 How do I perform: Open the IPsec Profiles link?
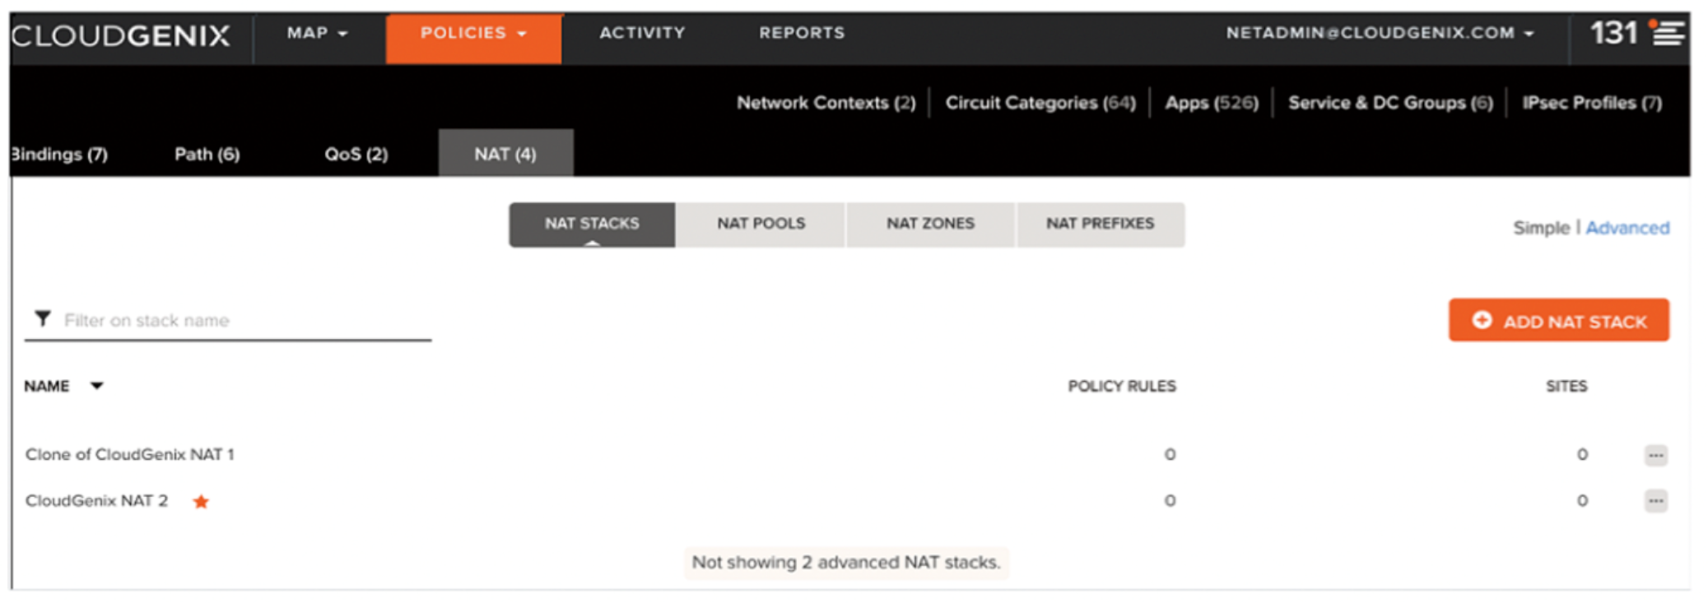tap(1591, 103)
